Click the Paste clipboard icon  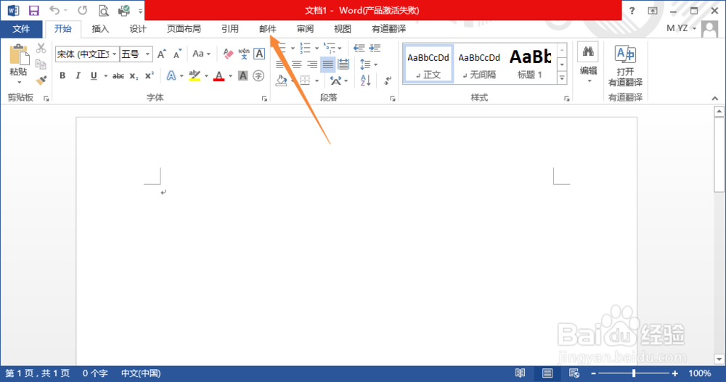pos(19,56)
